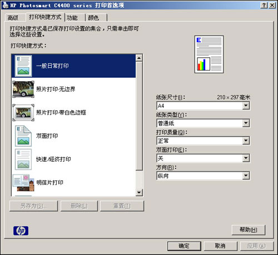This screenshot has height=255, width=278.
Task: Switch to the 打印快捷方式 tab
Action: coord(45,17)
